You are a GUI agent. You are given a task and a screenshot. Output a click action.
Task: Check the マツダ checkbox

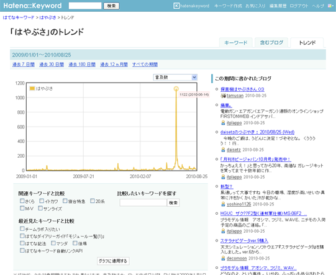tap(53, 243)
